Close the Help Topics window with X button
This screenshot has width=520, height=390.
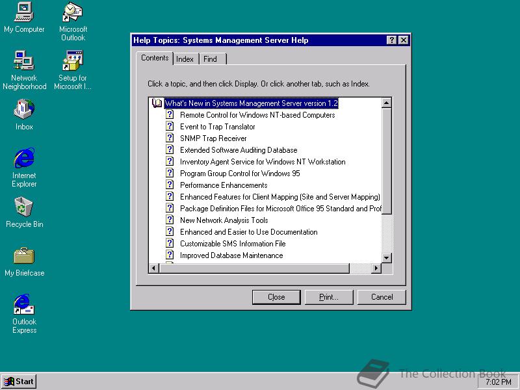(x=403, y=40)
